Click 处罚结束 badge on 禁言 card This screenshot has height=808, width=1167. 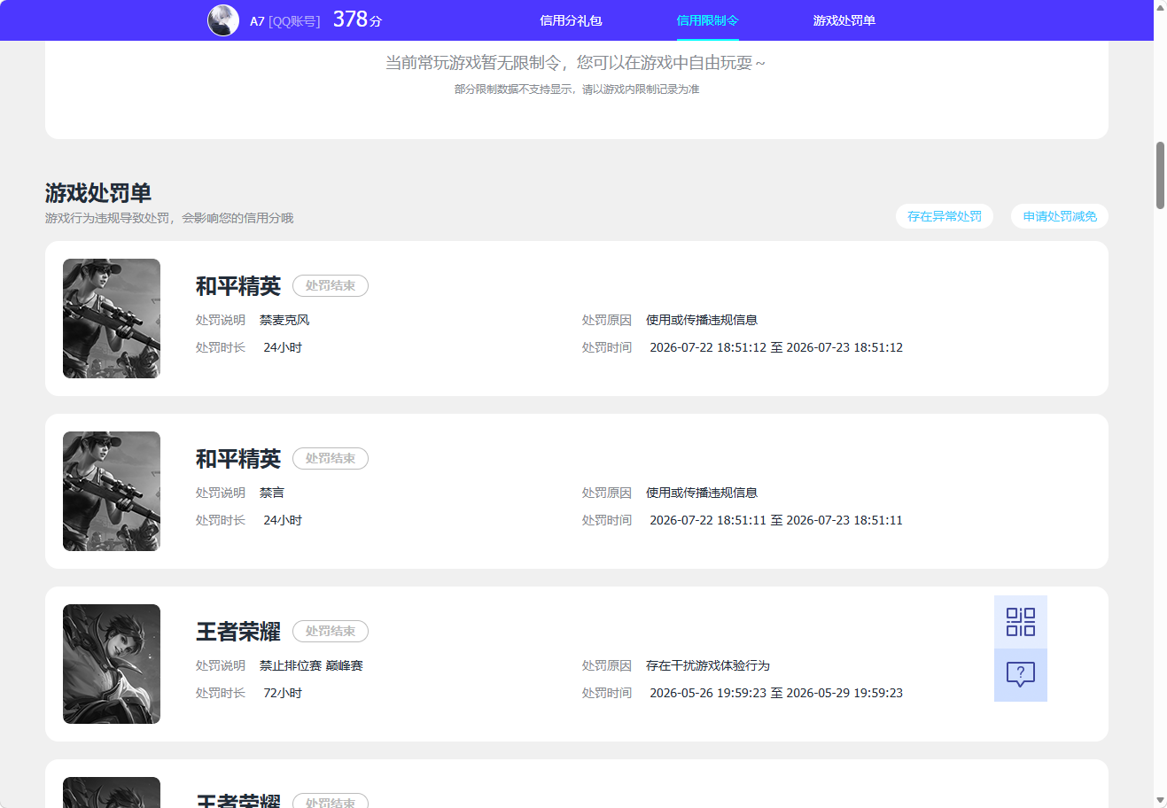pos(331,458)
